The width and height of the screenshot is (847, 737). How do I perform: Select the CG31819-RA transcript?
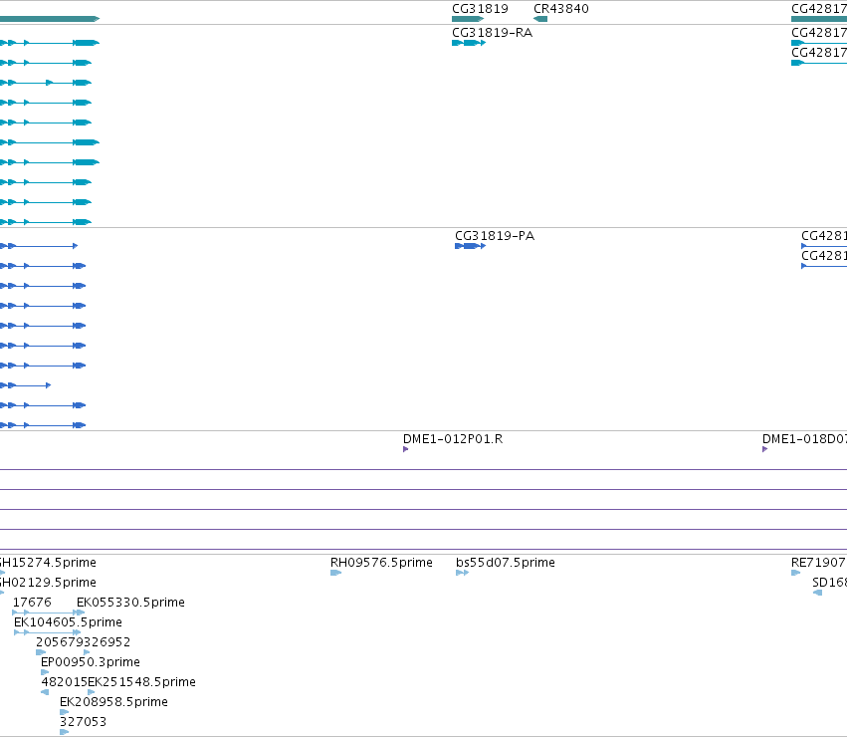point(469,43)
